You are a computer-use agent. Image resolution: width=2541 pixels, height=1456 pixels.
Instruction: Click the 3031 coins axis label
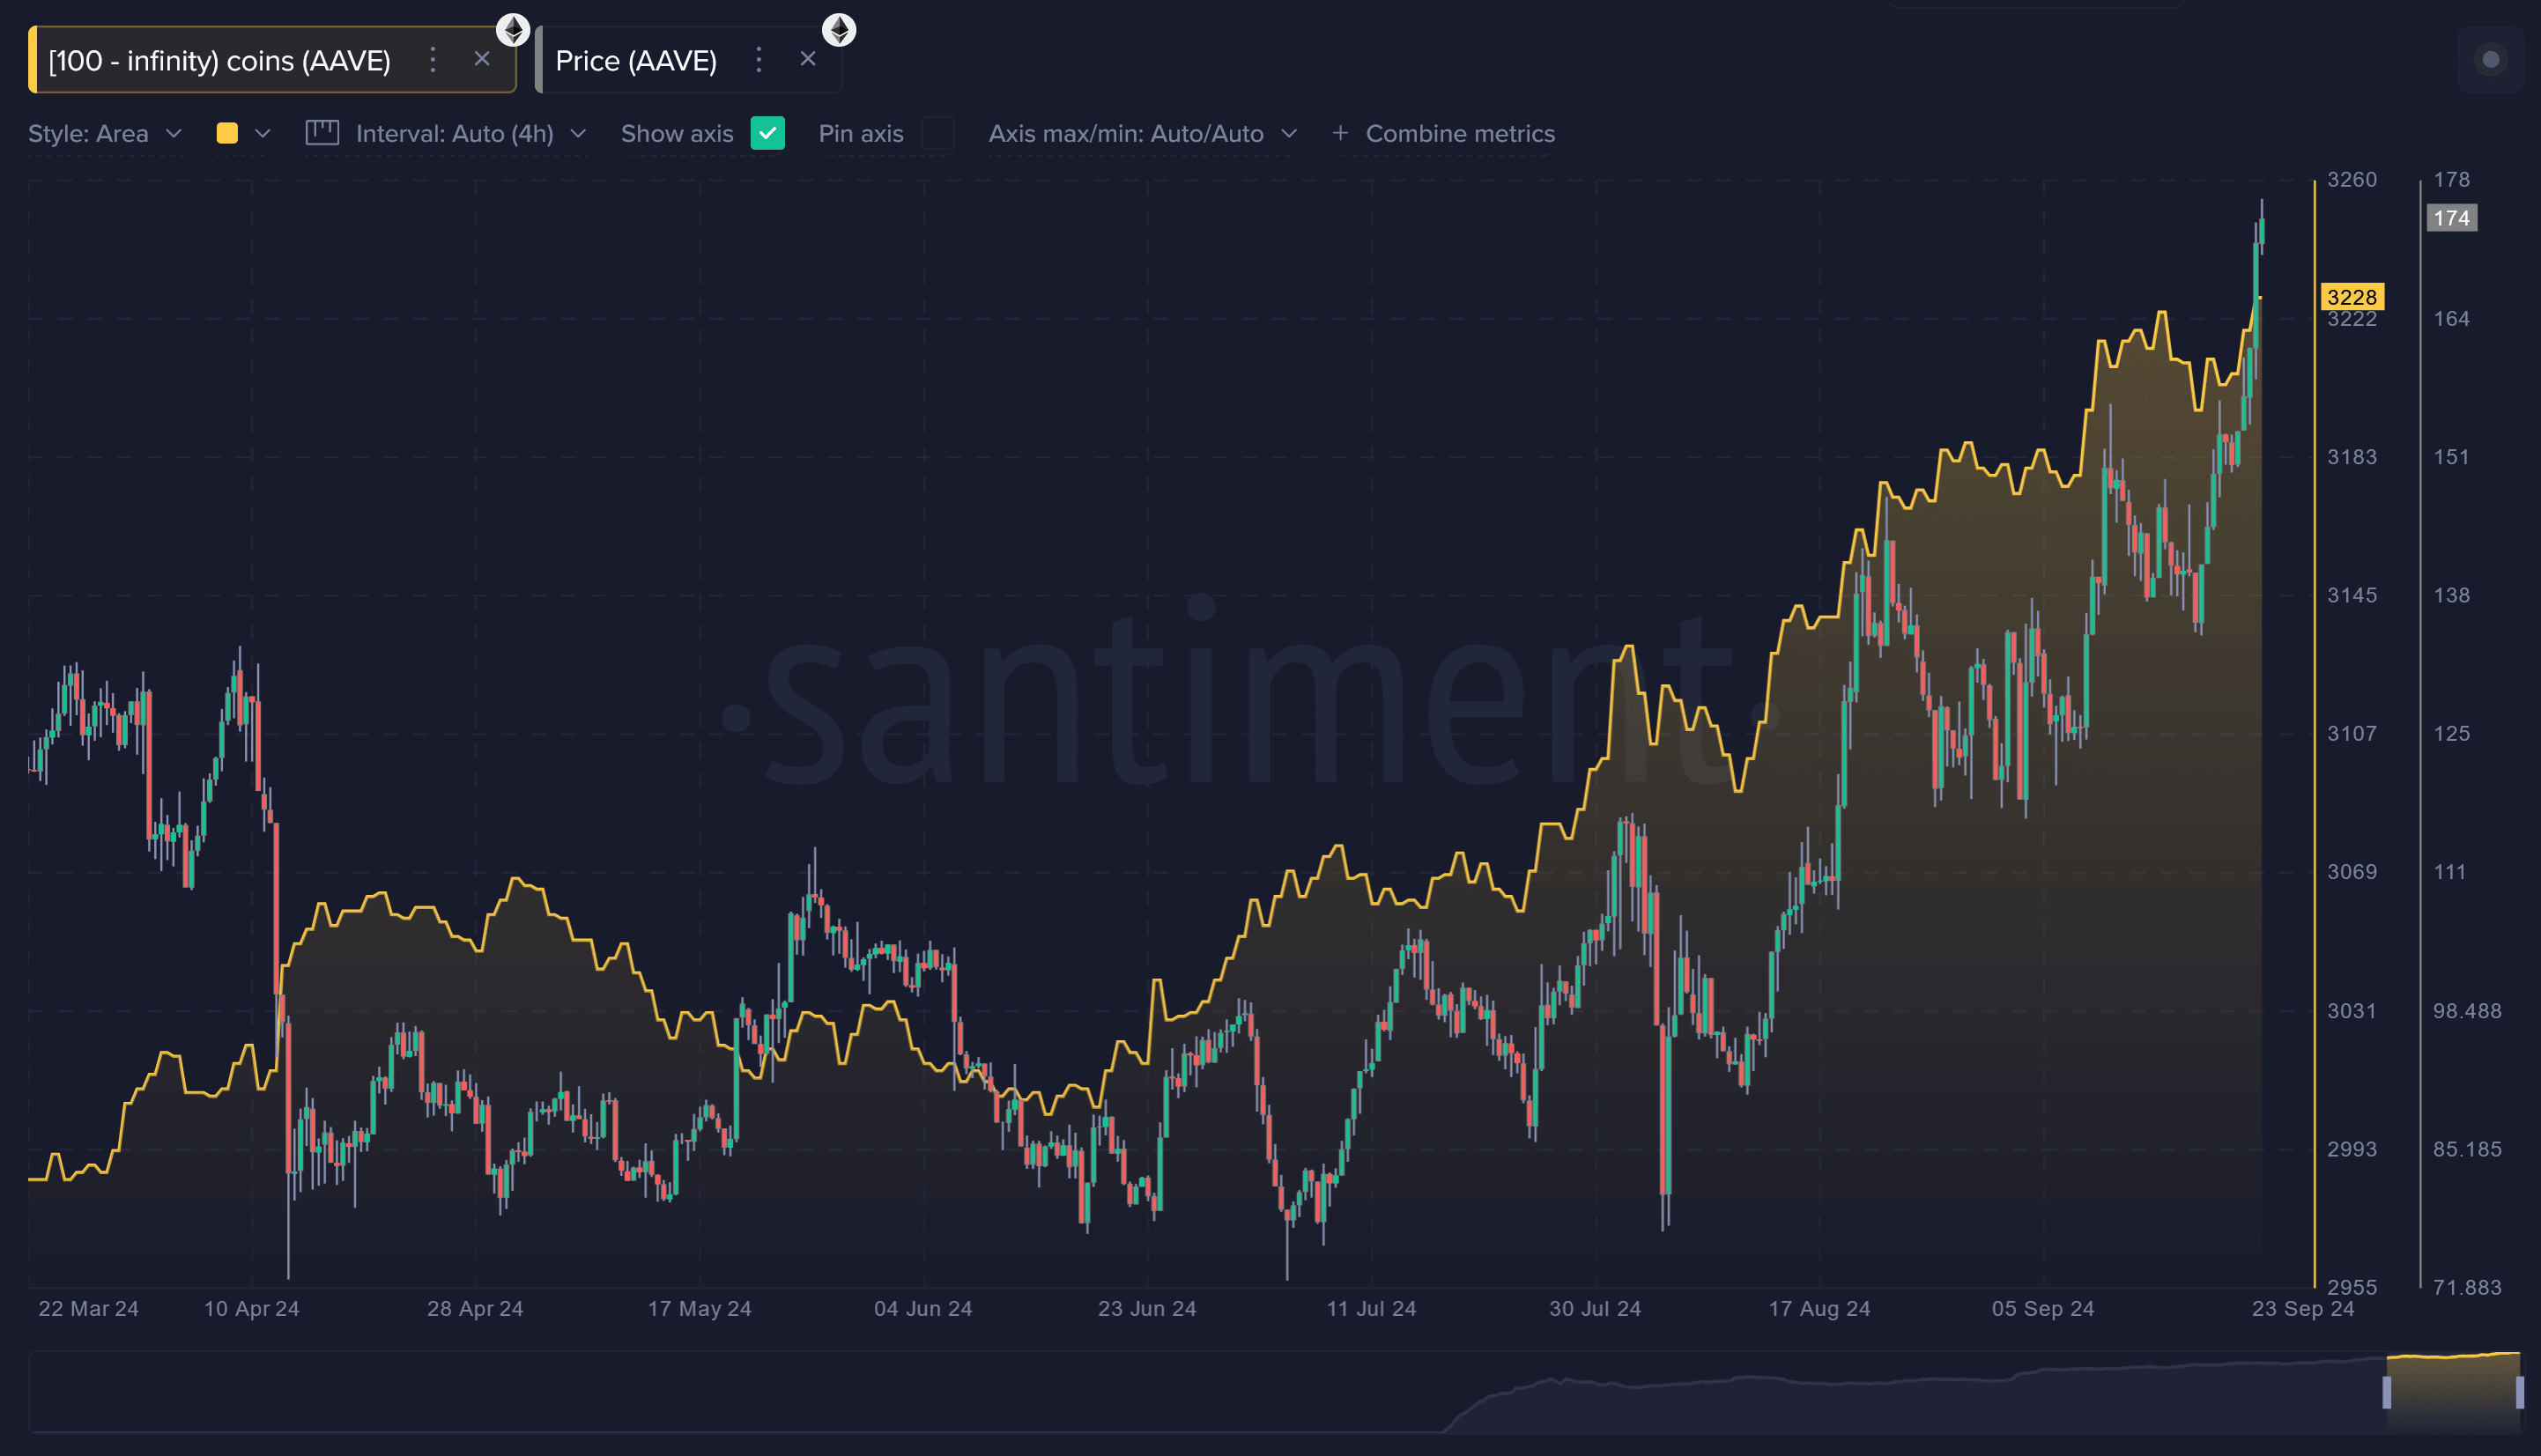(x=2352, y=1010)
